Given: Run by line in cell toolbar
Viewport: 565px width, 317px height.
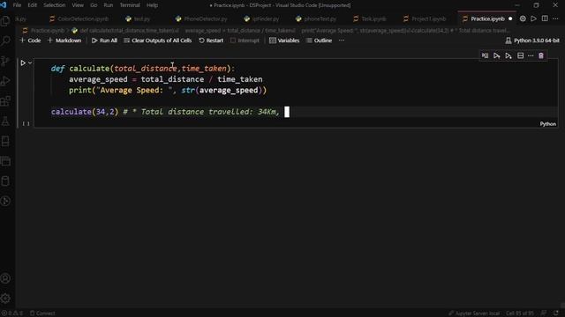Looking at the screenshot, I should tap(485, 55).
